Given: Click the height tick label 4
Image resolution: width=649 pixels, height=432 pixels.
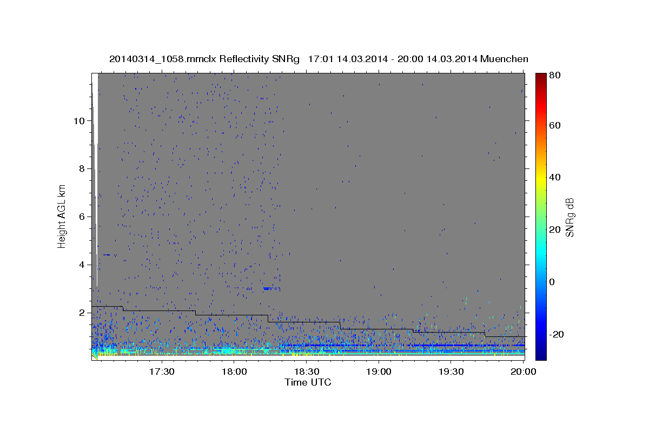Looking at the screenshot, I should [x=81, y=265].
